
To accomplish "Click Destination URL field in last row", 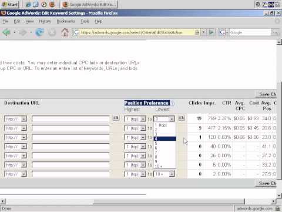I will 70,174.
